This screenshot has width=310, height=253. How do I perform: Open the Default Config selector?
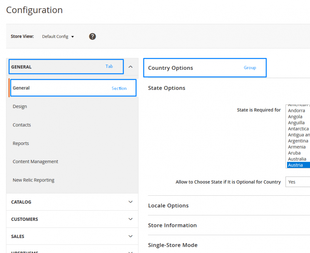coord(58,36)
